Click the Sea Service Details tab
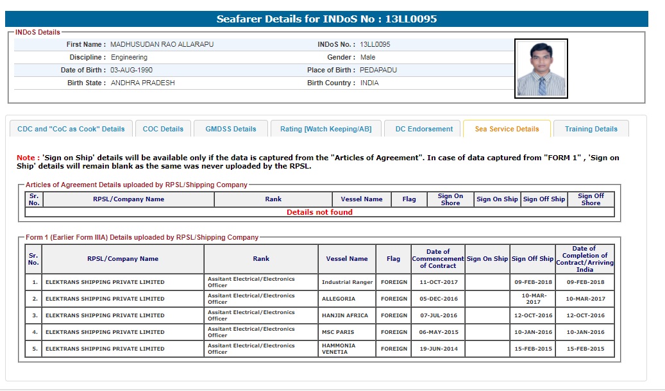Viewport: 665px width, 391px height. (507, 129)
